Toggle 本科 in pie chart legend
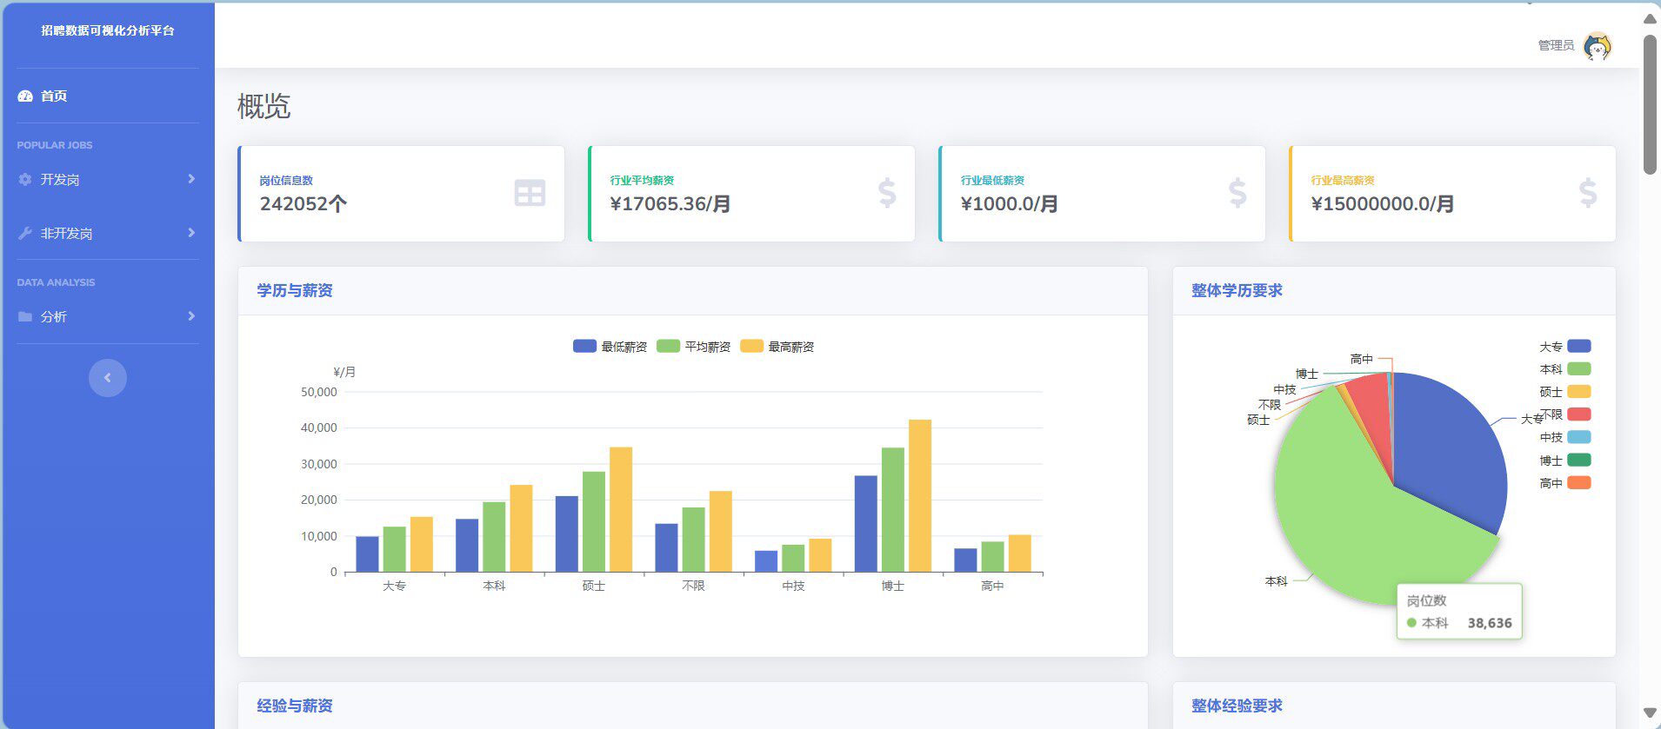This screenshot has height=729, width=1661. coord(1564,369)
